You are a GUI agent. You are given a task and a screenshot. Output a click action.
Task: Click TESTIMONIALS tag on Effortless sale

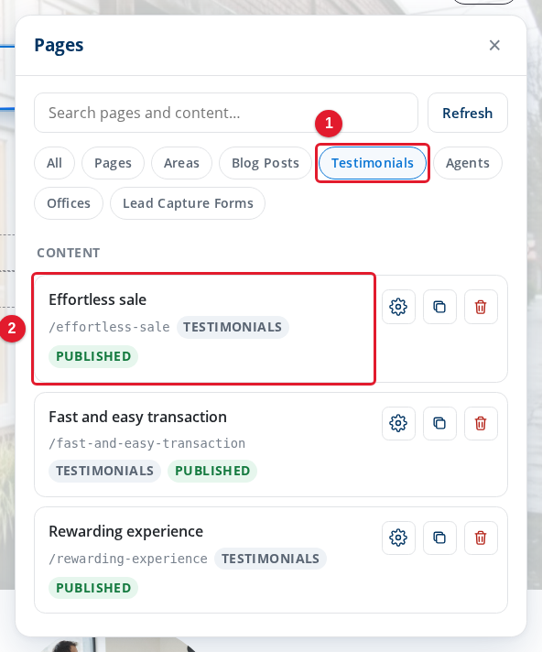[x=233, y=327]
